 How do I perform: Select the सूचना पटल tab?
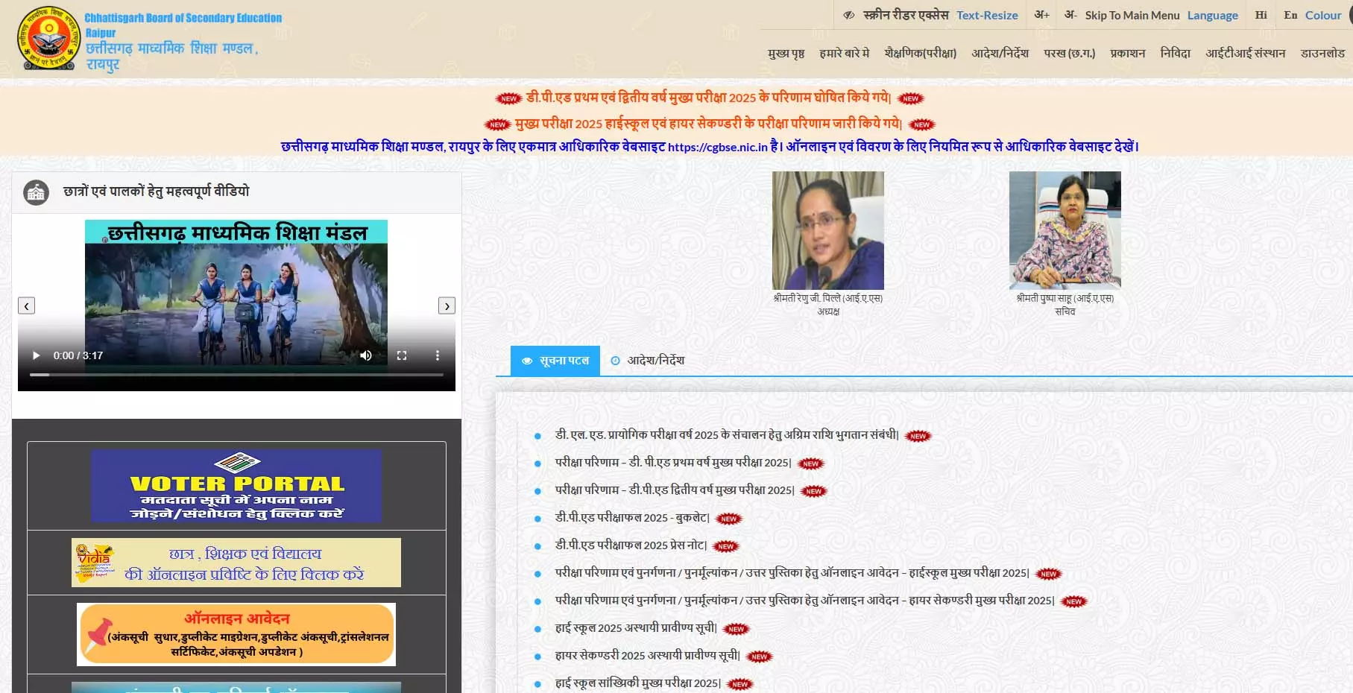click(x=555, y=361)
